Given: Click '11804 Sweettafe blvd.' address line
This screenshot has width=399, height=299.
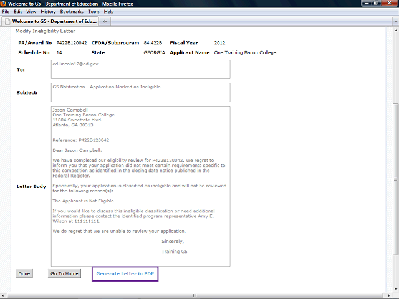Looking at the screenshot, I should tap(77, 120).
